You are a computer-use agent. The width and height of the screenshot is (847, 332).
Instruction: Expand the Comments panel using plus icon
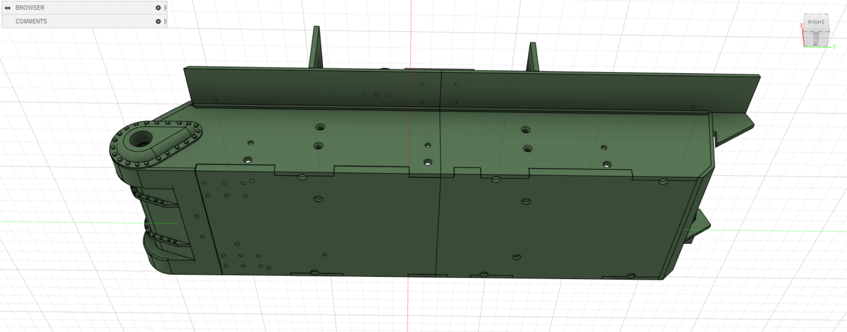pyautogui.click(x=158, y=21)
